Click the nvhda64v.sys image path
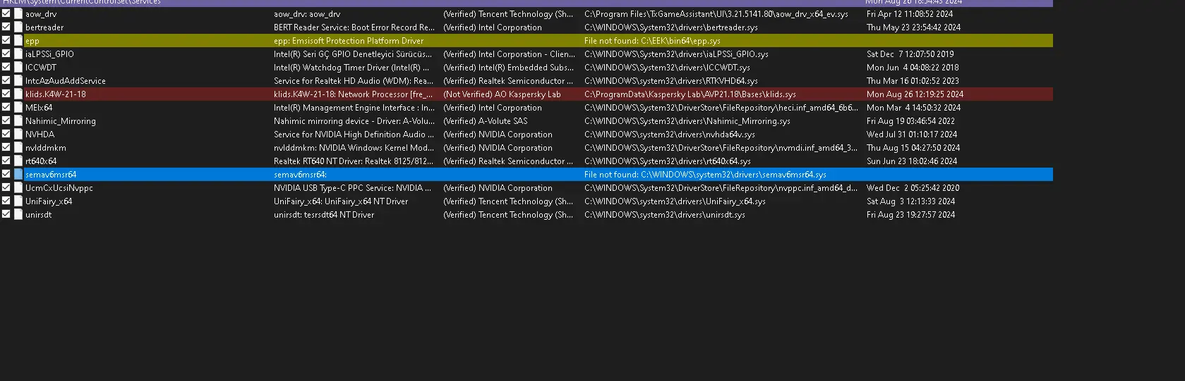The image size is (1185, 381). tap(670, 135)
